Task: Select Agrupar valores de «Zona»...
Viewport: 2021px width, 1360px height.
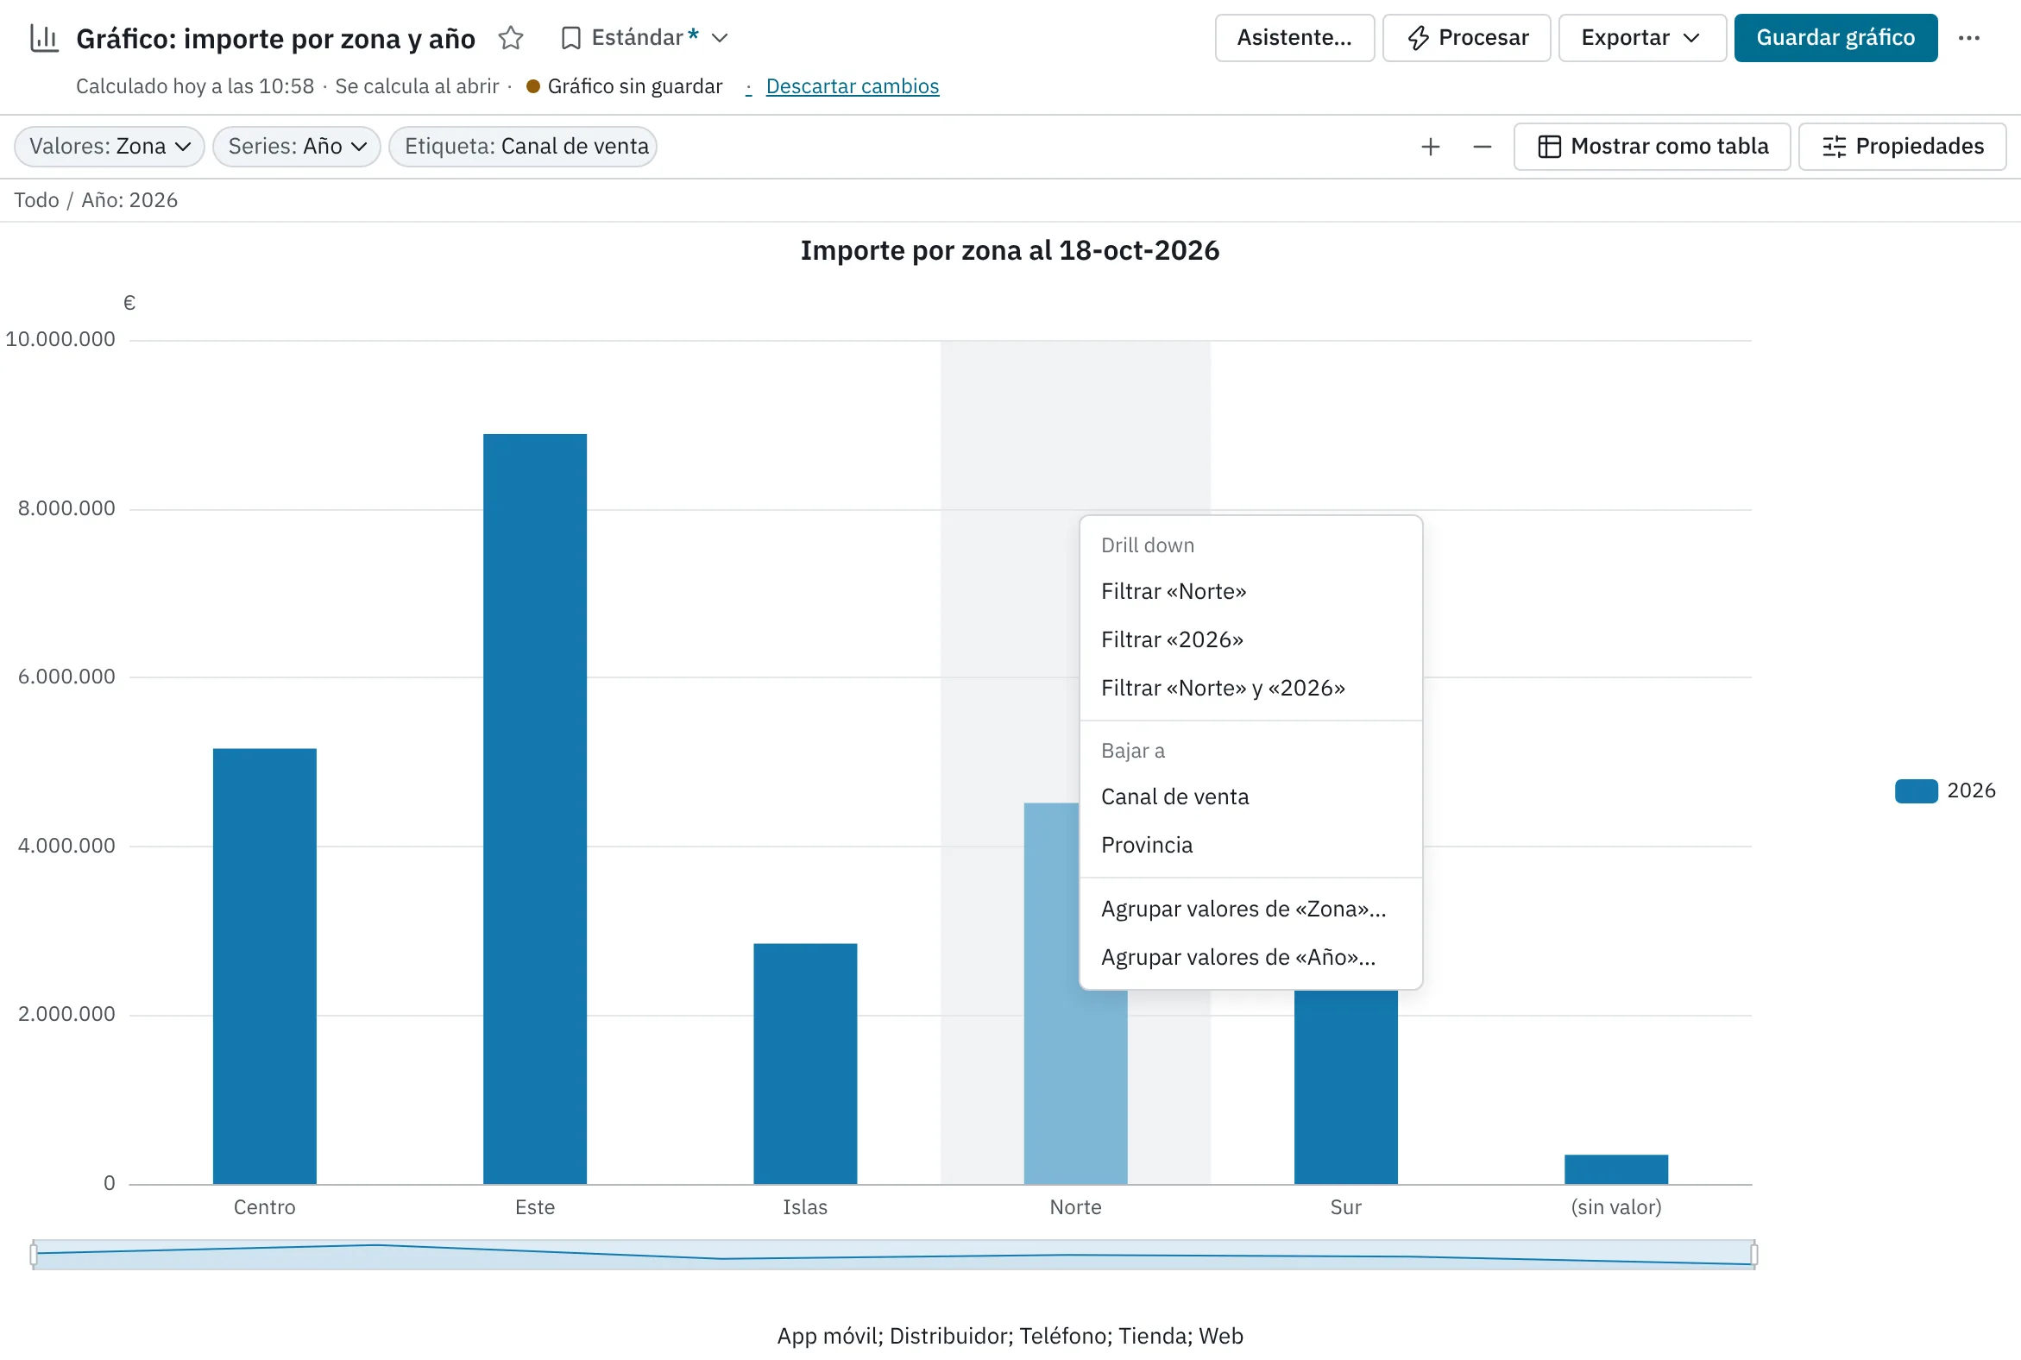Action: tap(1250, 909)
